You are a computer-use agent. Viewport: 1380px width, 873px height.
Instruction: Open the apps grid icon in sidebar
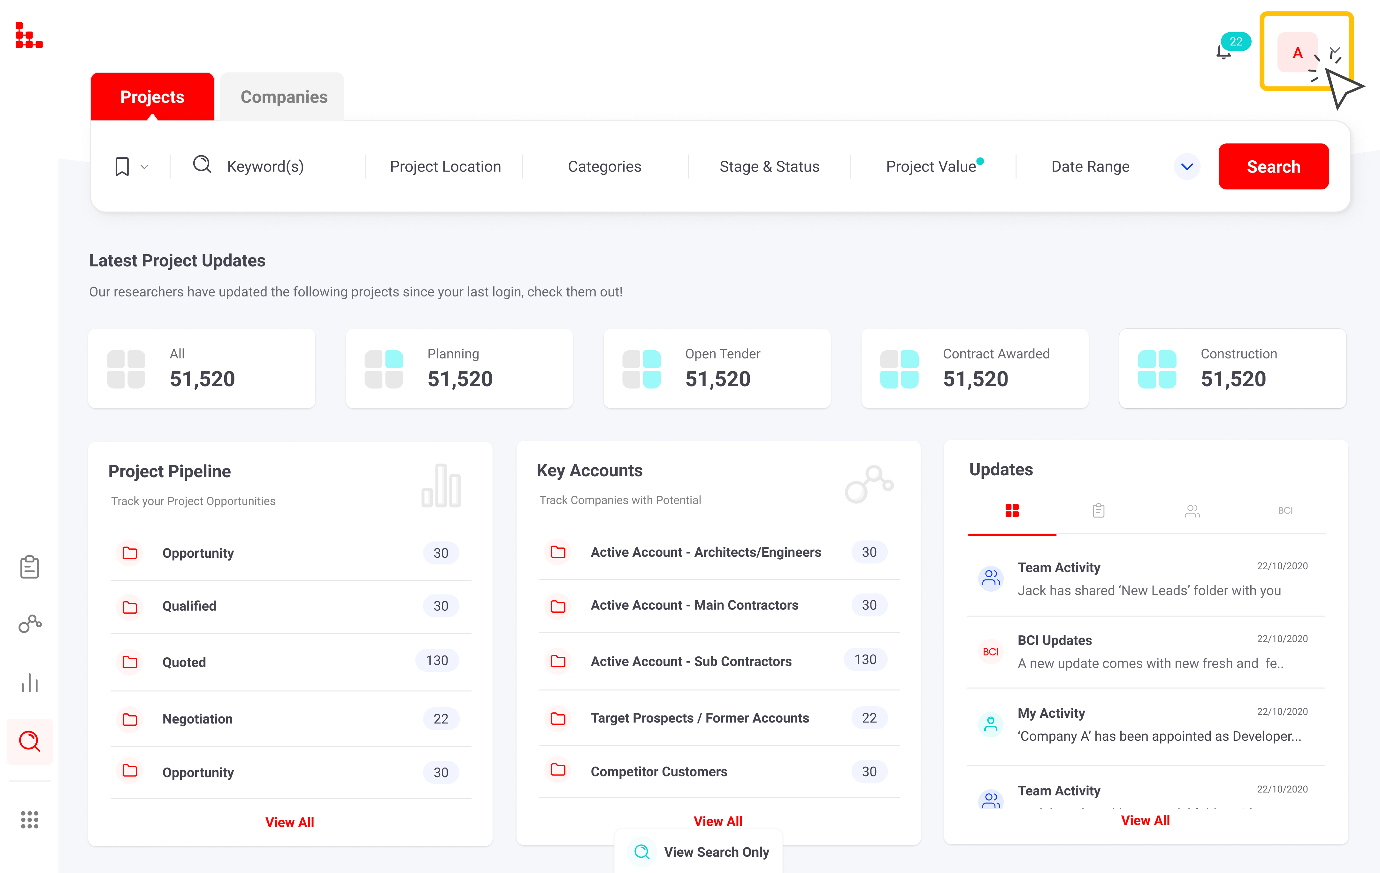[29, 819]
